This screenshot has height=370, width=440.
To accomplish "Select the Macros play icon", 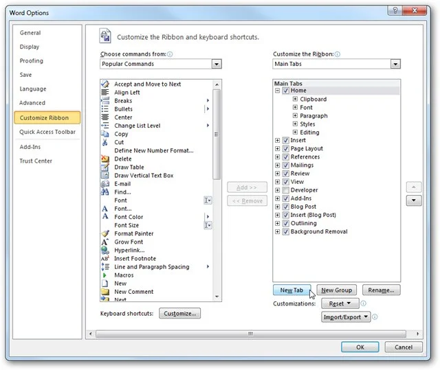I will [104, 275].
